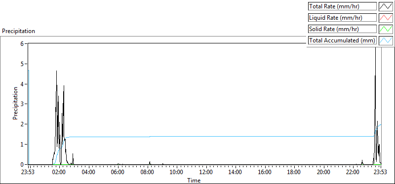Click the blue accumulated line near 12:00
Image resolution: width=395 pixels, height=184 pixels.
point(206,136)
